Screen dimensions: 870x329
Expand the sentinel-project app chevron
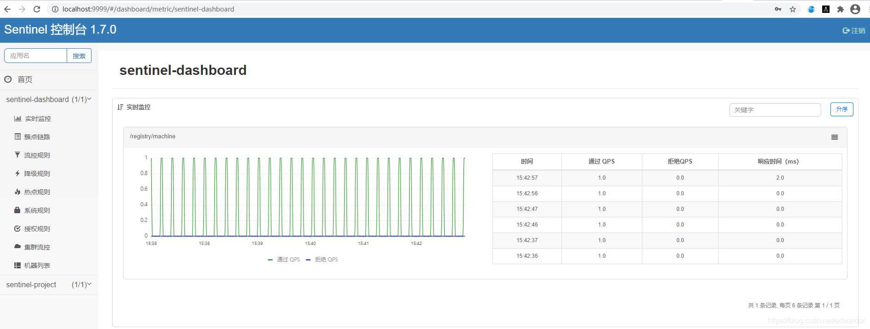tap(89, 284)
